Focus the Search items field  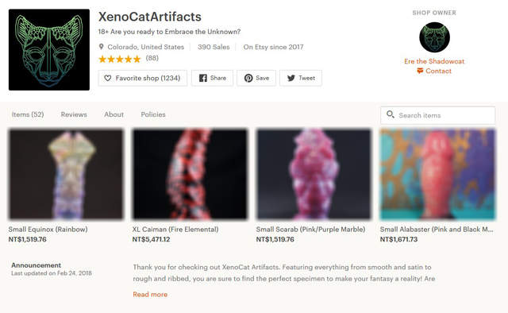click(437, 115)
